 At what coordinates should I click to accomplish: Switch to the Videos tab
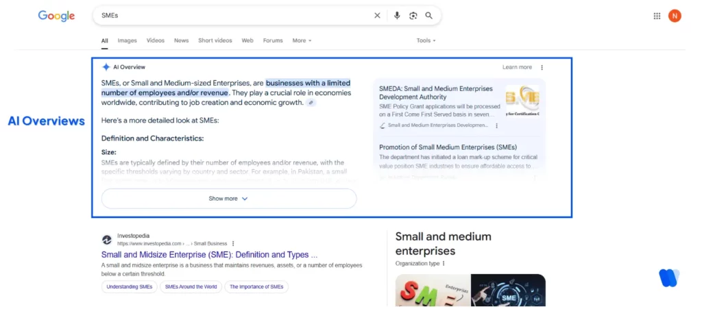click(x=156, y=40)
